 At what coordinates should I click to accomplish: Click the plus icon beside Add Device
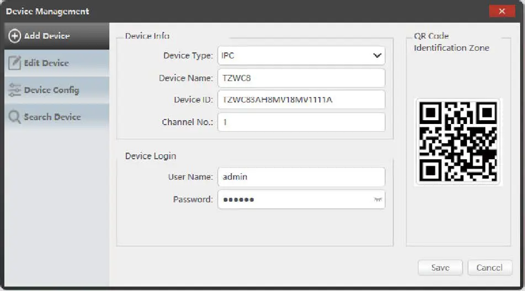[15, 36]
